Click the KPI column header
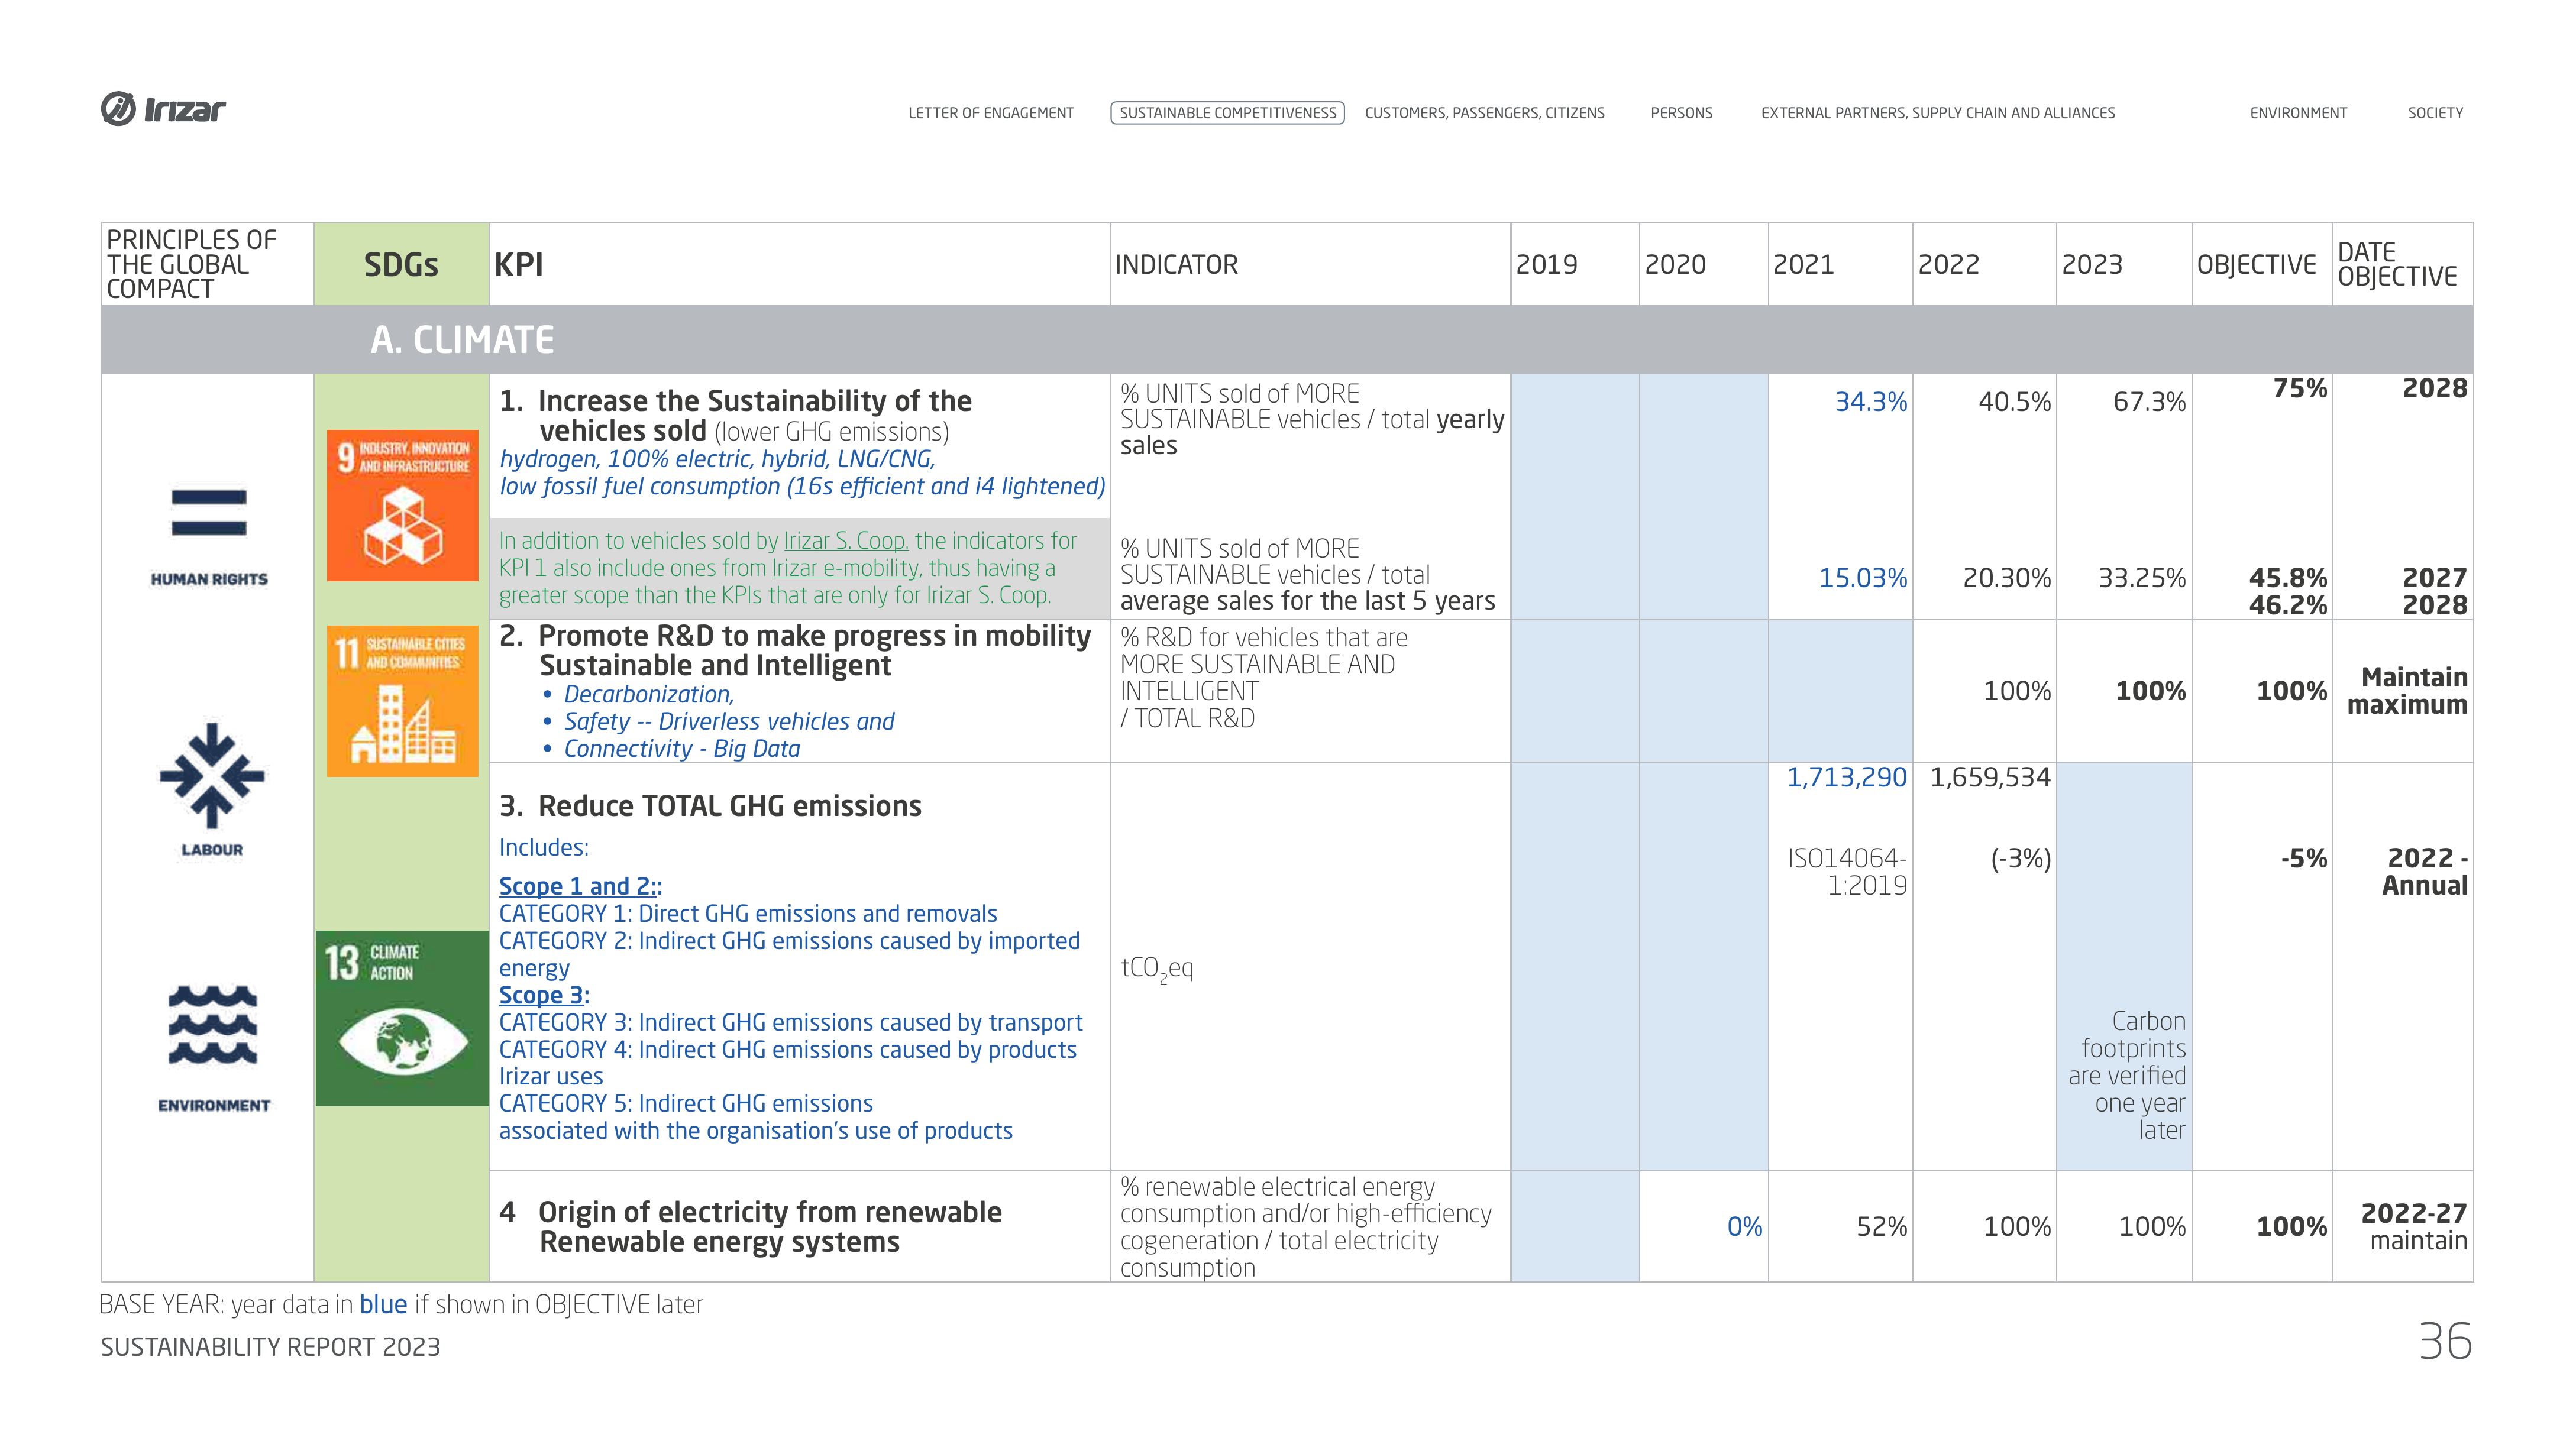Image resolution: width=2576 pixels, height=1454 pixels. point(799,264)
